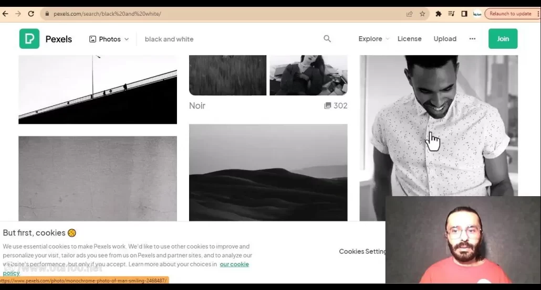The image size is (541, 290).
Task: Click the browser reload icon
Action: point(31,14)
